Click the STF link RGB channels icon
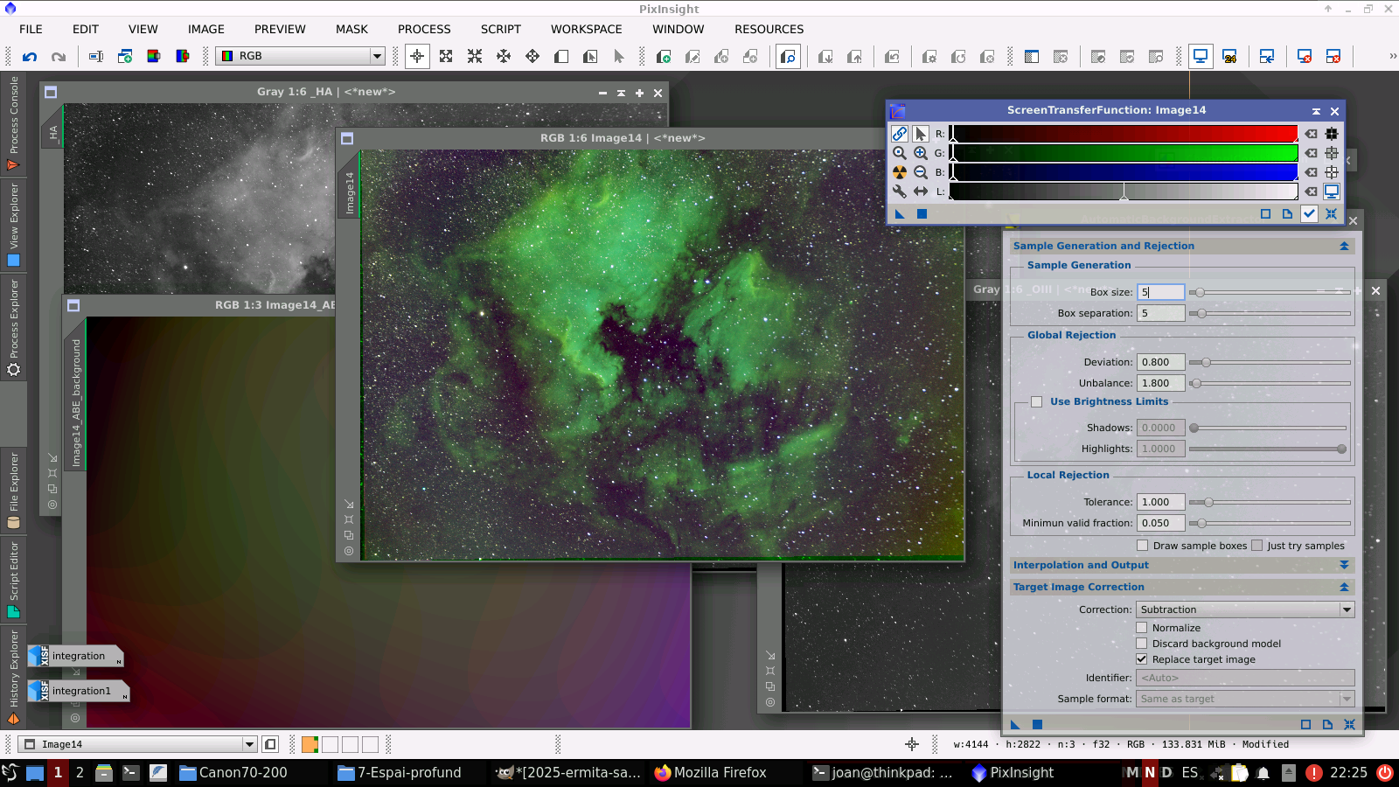Image resolution: width=1399 pixels, height=787 pixels. tap(899, 134)
